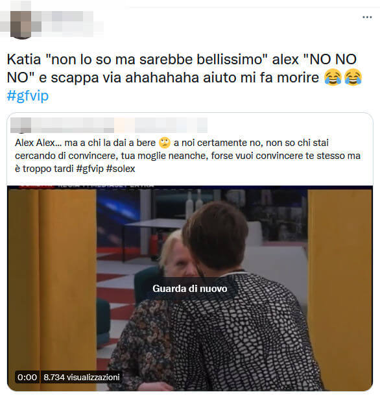
Task: Click the Mediaset Extra banner atop video
Action: pyautogui.click(x=88, y=186)
